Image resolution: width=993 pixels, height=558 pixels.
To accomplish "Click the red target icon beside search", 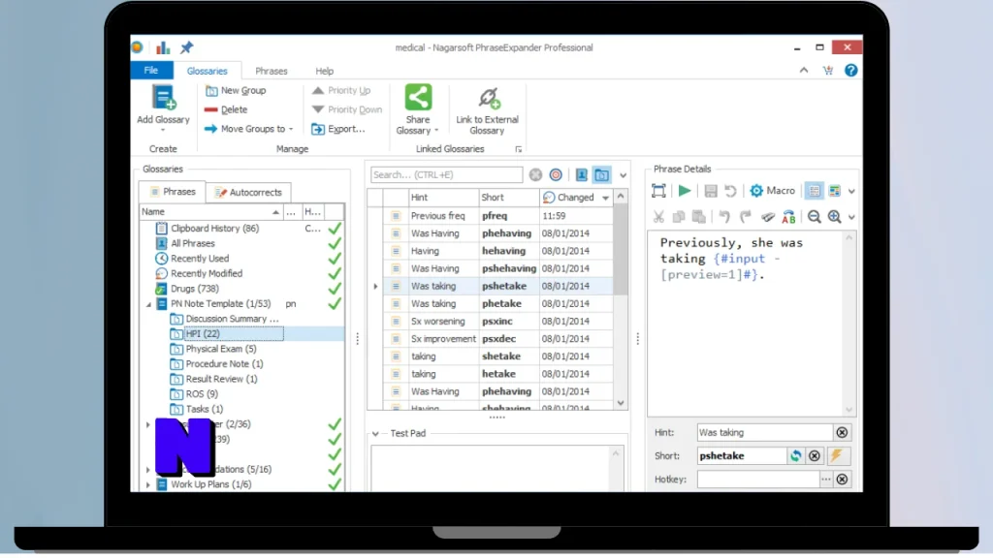I will (x=556, y=175).
